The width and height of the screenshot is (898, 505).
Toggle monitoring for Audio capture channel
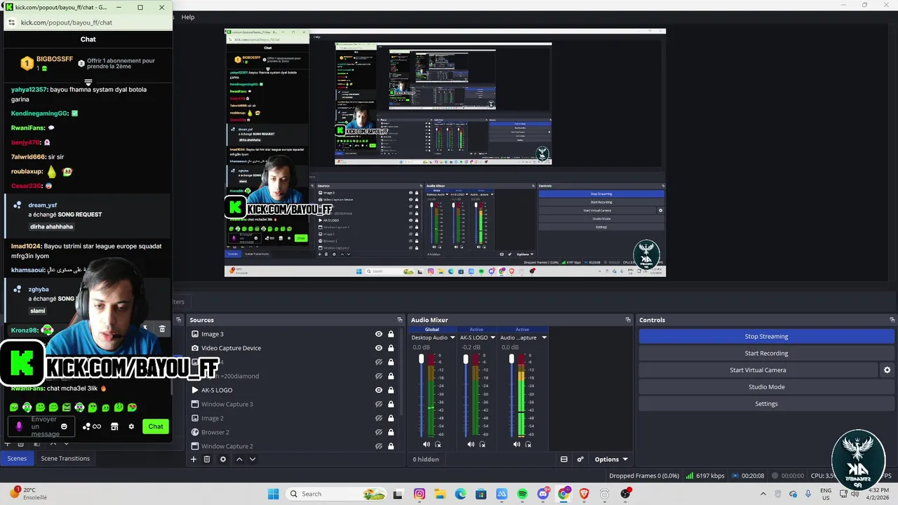[x=528, y=444]
